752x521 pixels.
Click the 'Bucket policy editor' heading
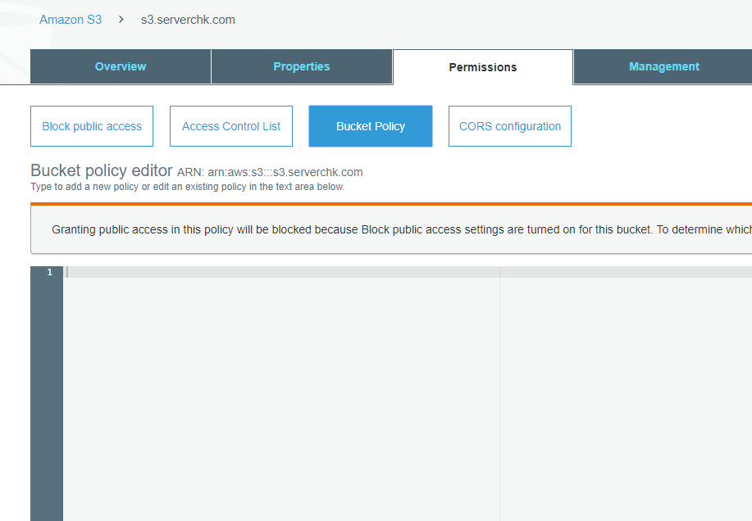click(x=101, y=170)
